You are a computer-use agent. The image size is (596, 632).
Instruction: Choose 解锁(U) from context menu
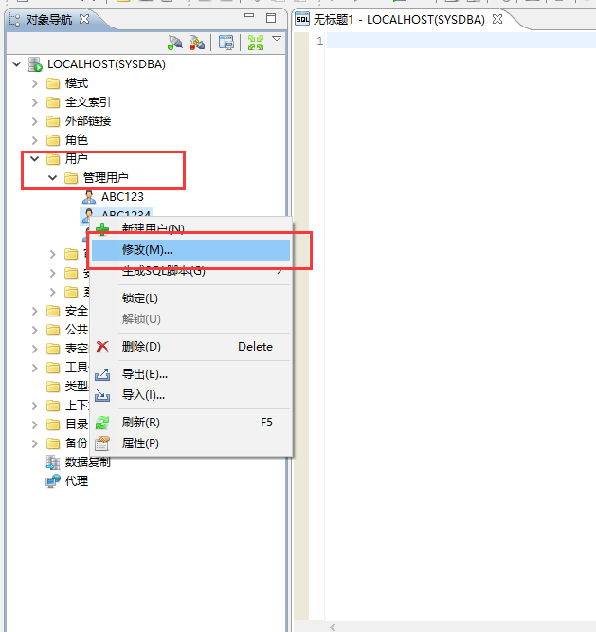coord(190,318)
